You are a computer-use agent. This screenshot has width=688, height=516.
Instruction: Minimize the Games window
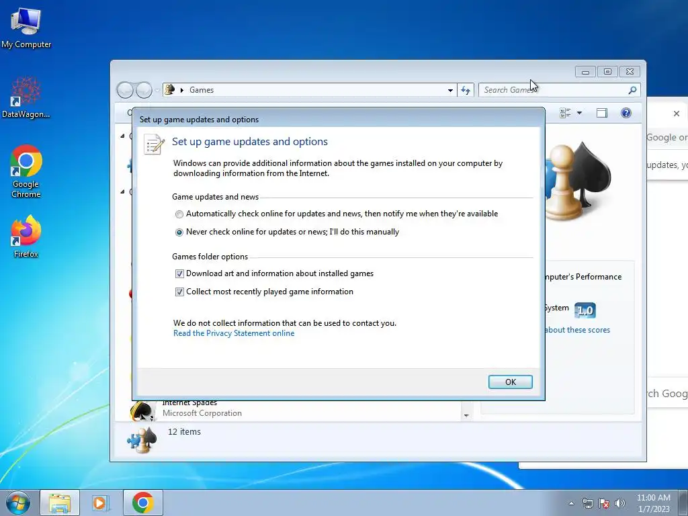585,71
